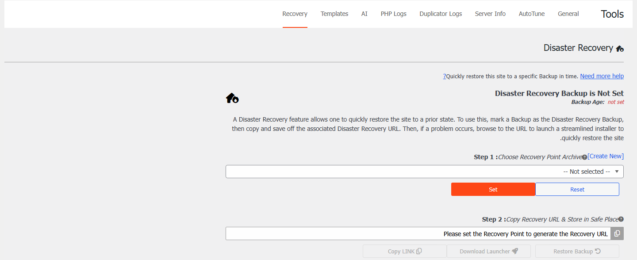Click the Restore Backup button
The image size is (637, 260).
click(577, 251)
